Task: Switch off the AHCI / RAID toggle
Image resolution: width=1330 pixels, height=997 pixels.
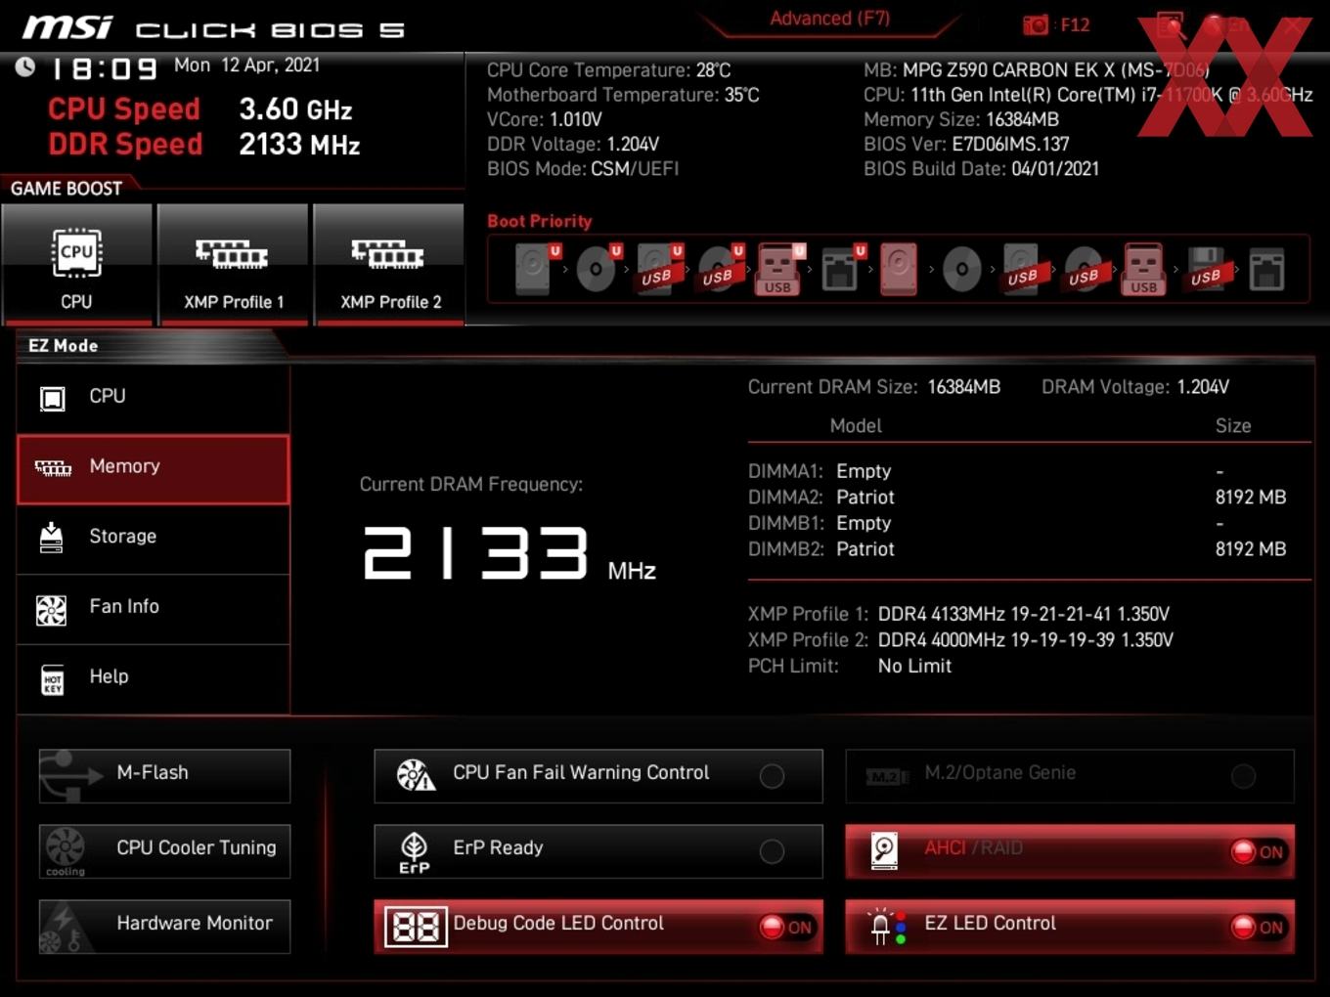Action: 1258,851
